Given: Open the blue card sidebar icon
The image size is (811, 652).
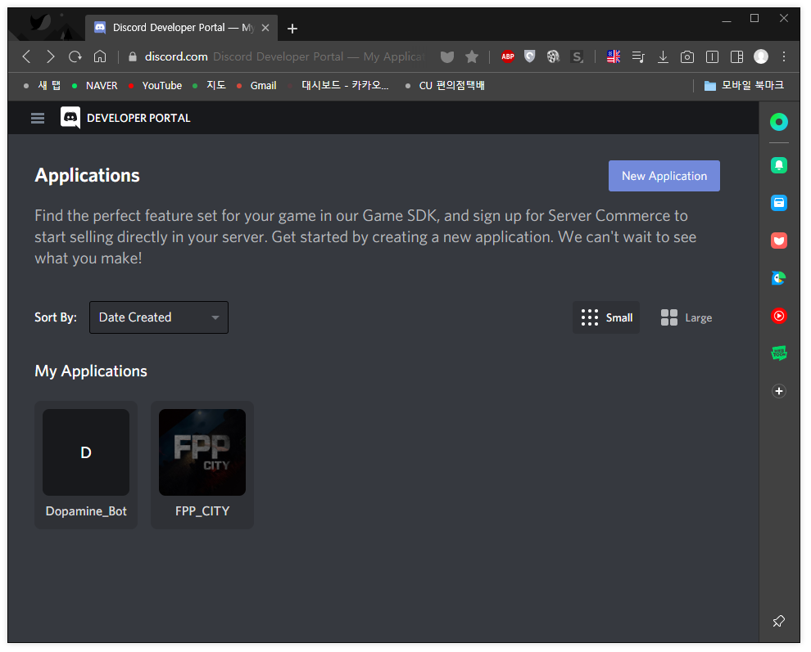Looking at the screenshot, I should (779, 203).
